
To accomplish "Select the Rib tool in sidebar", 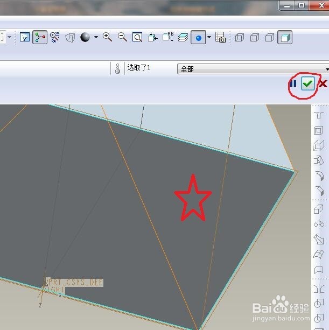I will 319,145.
